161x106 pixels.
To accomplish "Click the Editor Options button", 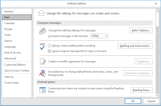I will pyautogui.click(x=141, y=30).
